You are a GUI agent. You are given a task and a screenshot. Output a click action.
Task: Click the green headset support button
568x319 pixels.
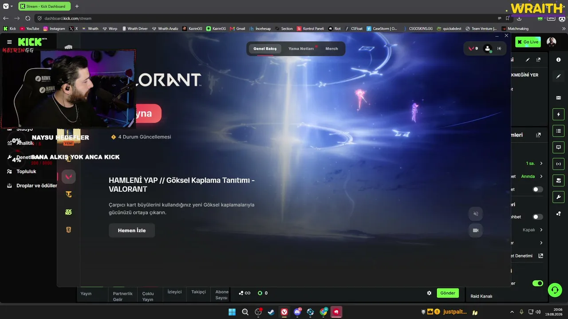pyautogui.click(x=555, y=290)
